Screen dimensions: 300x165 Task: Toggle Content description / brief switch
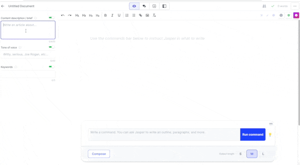tap(51, 18)
